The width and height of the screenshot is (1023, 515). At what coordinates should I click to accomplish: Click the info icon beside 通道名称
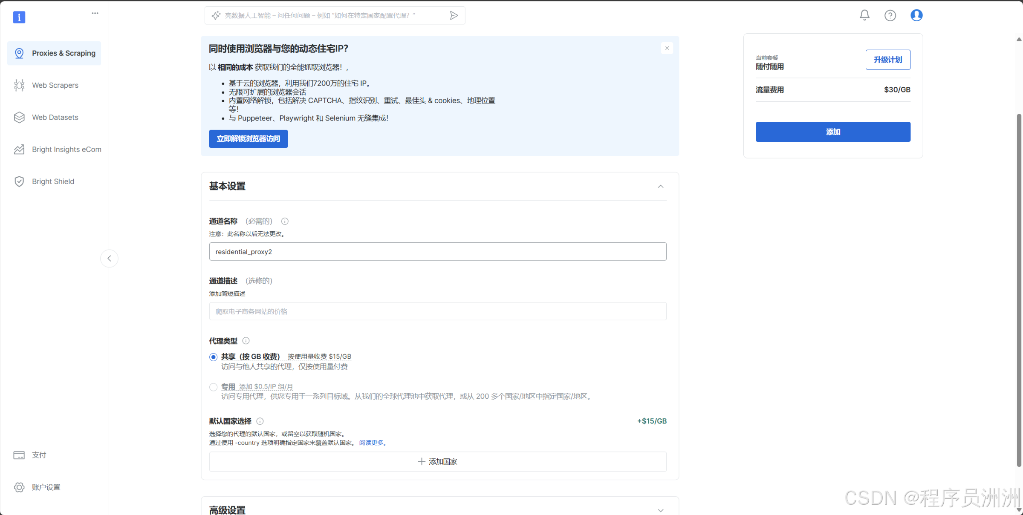[x=285, y=221]
